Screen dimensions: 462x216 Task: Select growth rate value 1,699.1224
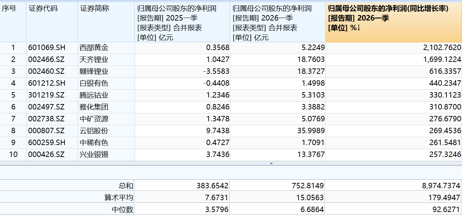coord(442,60)
